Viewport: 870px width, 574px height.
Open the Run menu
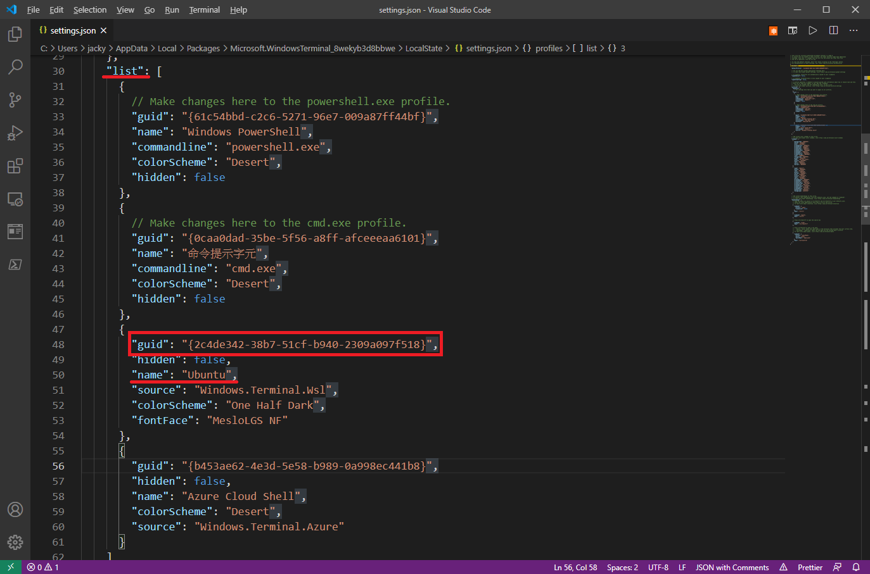click(x=172, y=9)
